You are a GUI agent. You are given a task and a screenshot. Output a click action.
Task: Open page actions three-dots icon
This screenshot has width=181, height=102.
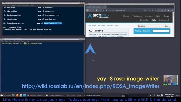(x=150, y=10)
